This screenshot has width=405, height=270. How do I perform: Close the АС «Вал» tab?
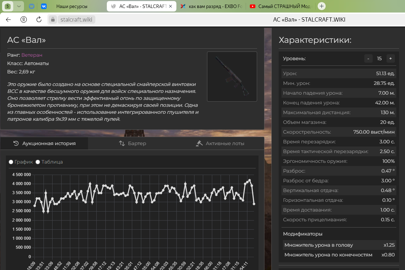(x=170, y=6)
